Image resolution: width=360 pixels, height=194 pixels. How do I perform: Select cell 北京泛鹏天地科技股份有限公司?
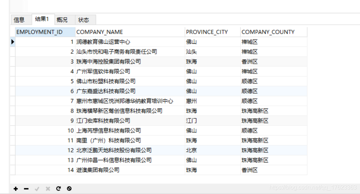click(x=130, y=150)
